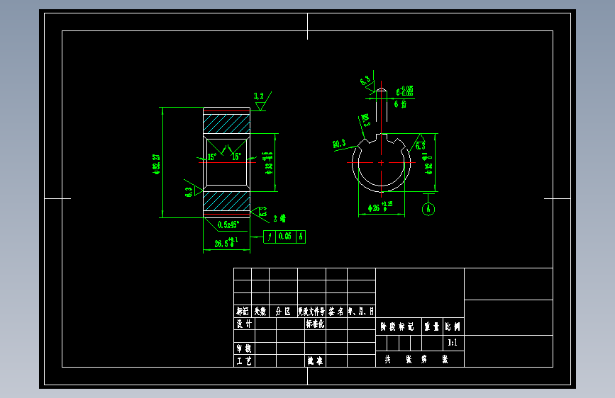Click the 3.2 surface roughness symbol
This screenshot has height=398, width=615.
(x=262, y=101)
